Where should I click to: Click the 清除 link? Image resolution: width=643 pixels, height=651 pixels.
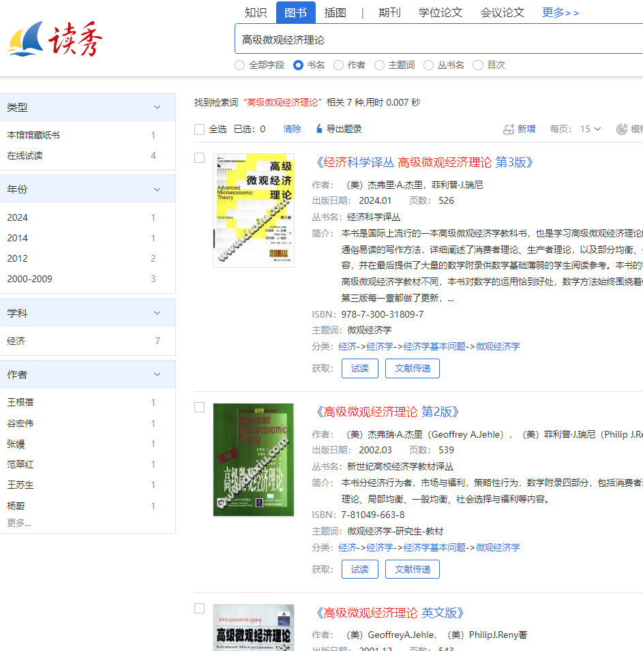292,129
